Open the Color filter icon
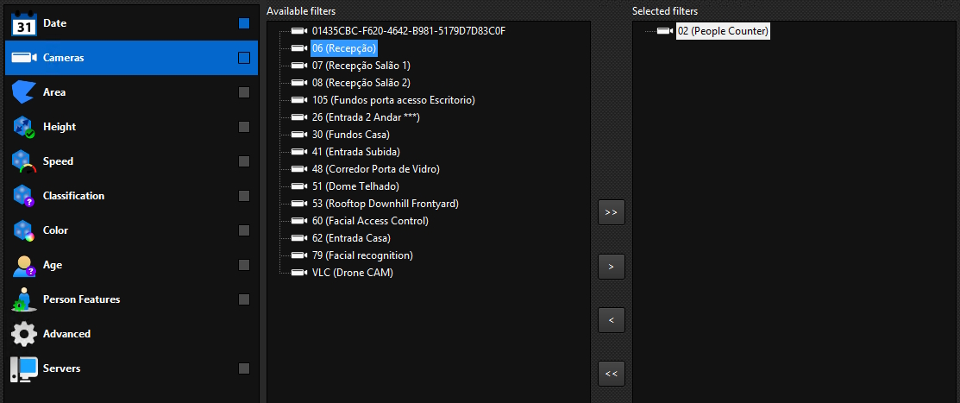 coord(24,231)
